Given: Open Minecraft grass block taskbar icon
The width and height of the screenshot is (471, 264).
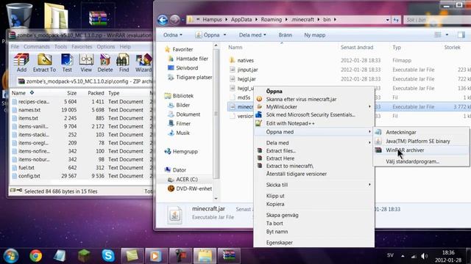Looking at the screenshot, I should [84, 256].
